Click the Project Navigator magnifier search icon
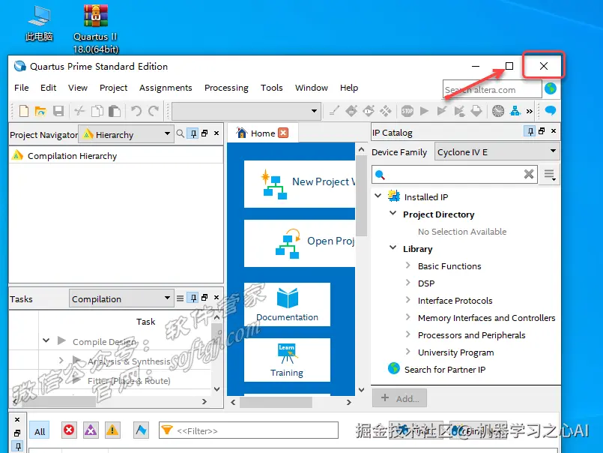Image resolution: width=603 pixels, height=453 pixels. [180, 133]
